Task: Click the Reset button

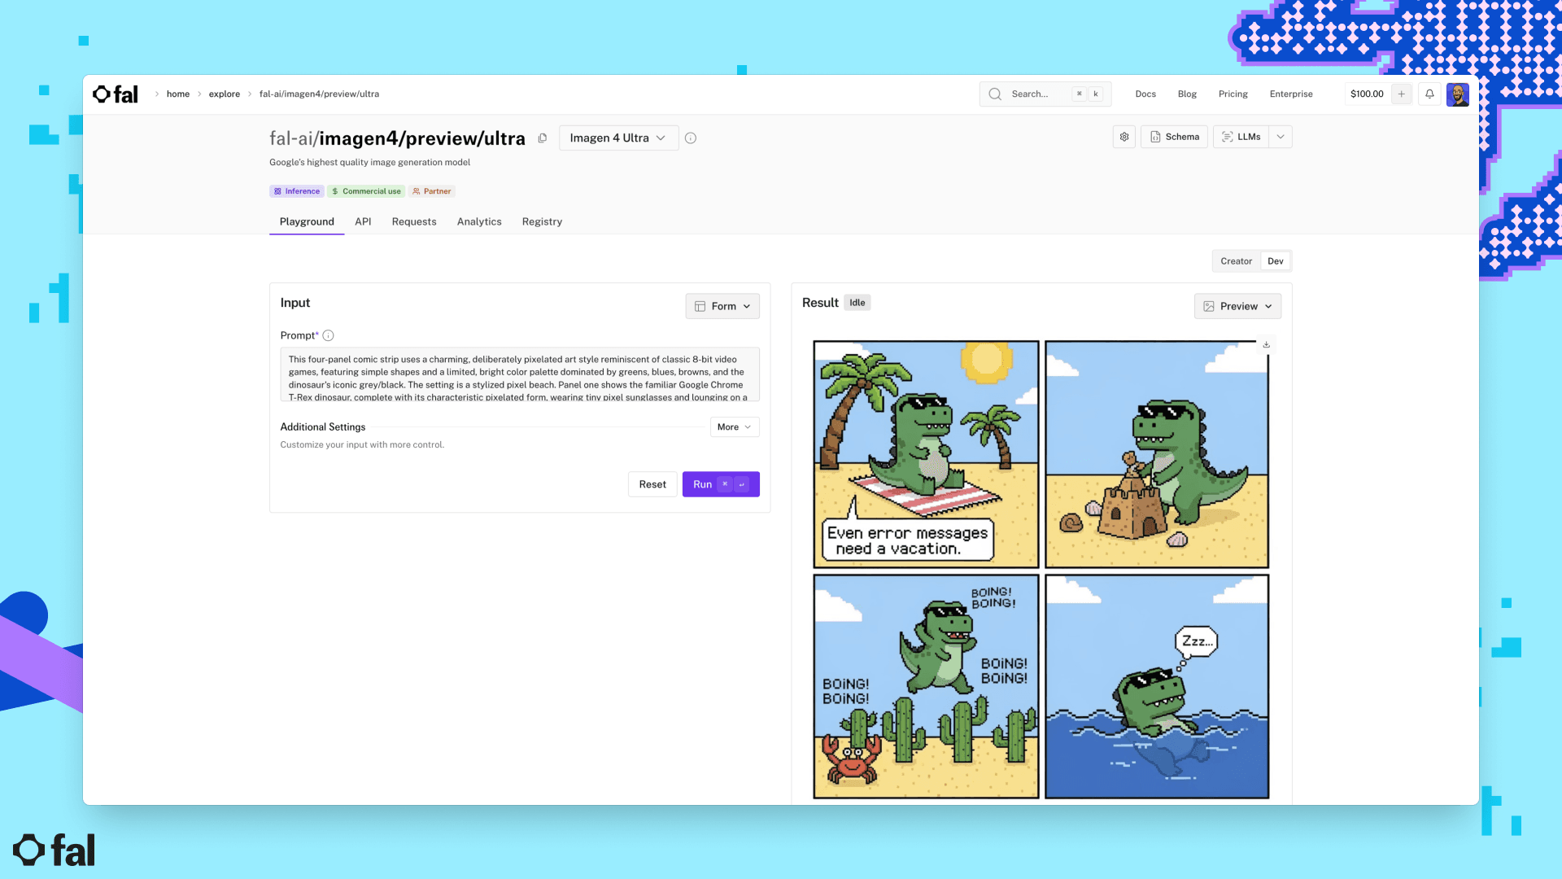Action: pos(652,485)
